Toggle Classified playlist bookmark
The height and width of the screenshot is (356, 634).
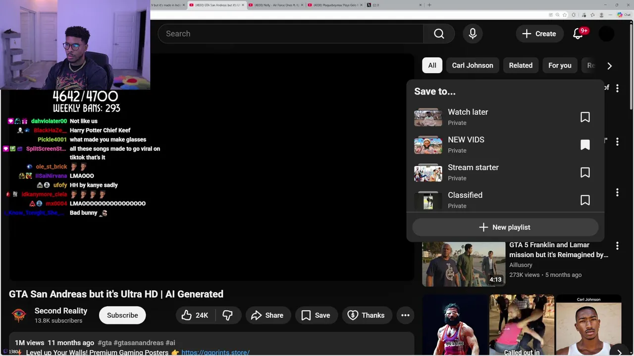tap(585, 200)
